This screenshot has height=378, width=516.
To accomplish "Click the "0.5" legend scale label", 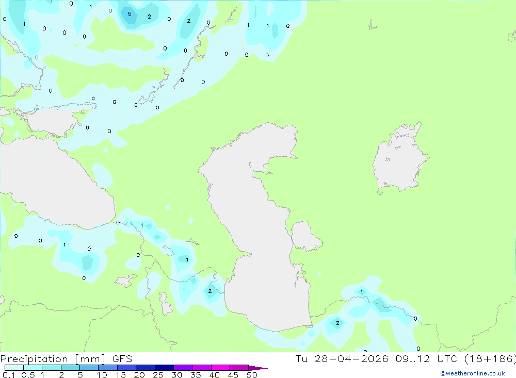I will click(x=28, y=375).
